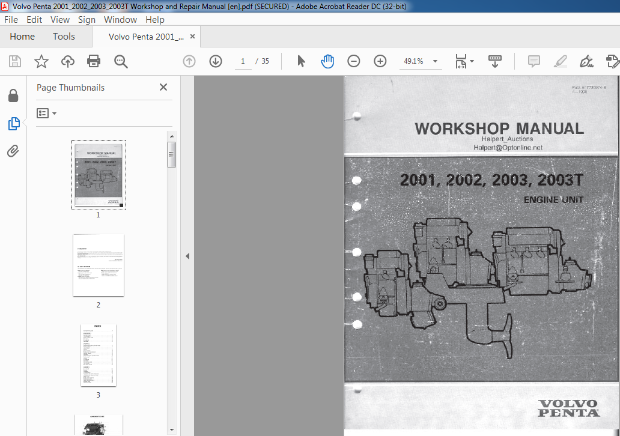Select the highlight text pen
Screen dimensions: 620x436
tap(561, 61)
